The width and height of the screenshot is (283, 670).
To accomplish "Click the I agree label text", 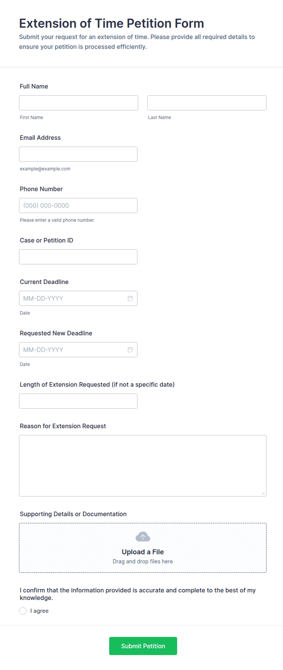I will (x=40, y=611).
